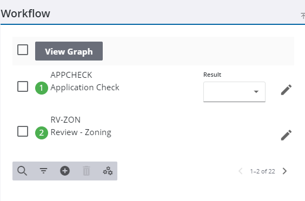Screen dimensions: 305x201
Task: Check the RV-ZON row checkbox
Action: (23, 131)
